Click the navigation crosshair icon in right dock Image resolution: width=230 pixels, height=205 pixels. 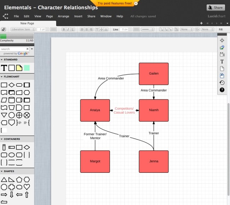[222, 40]
